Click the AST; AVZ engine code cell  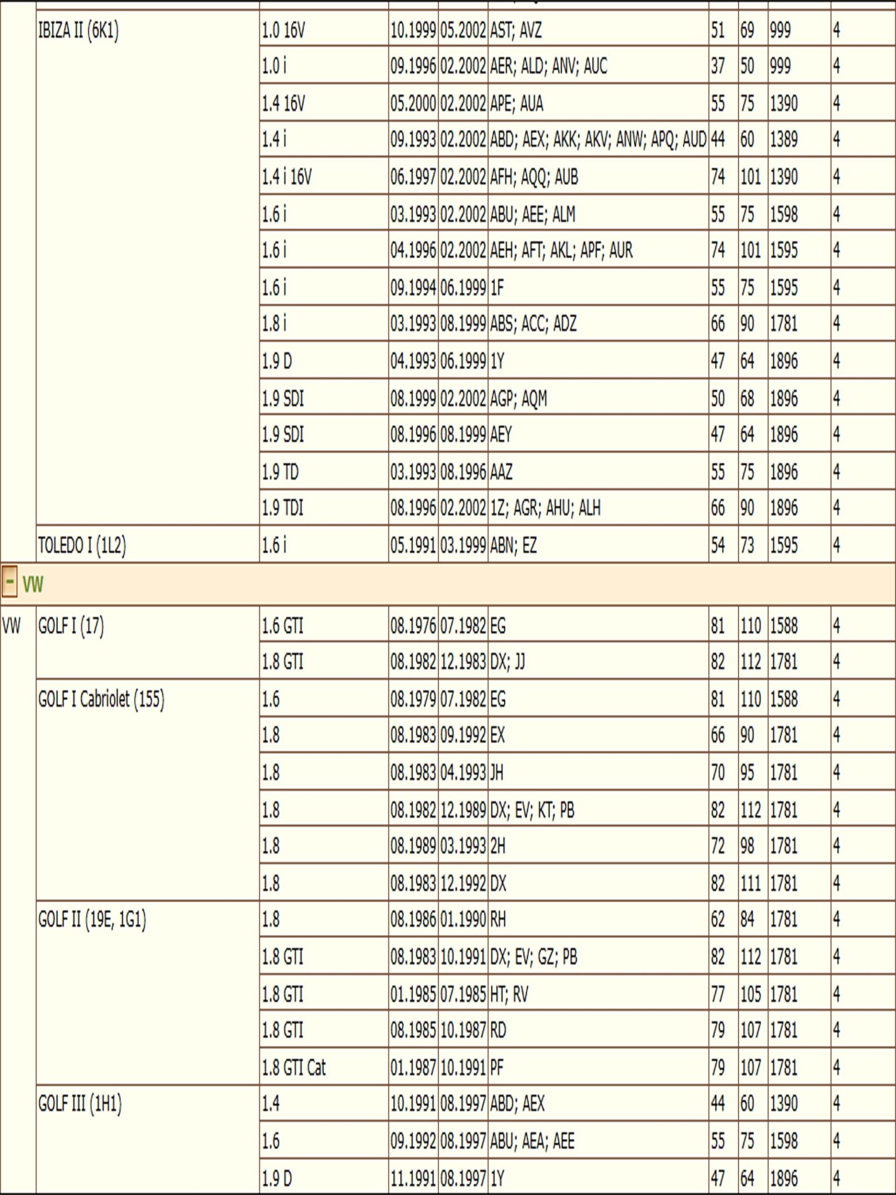(515, 30)
